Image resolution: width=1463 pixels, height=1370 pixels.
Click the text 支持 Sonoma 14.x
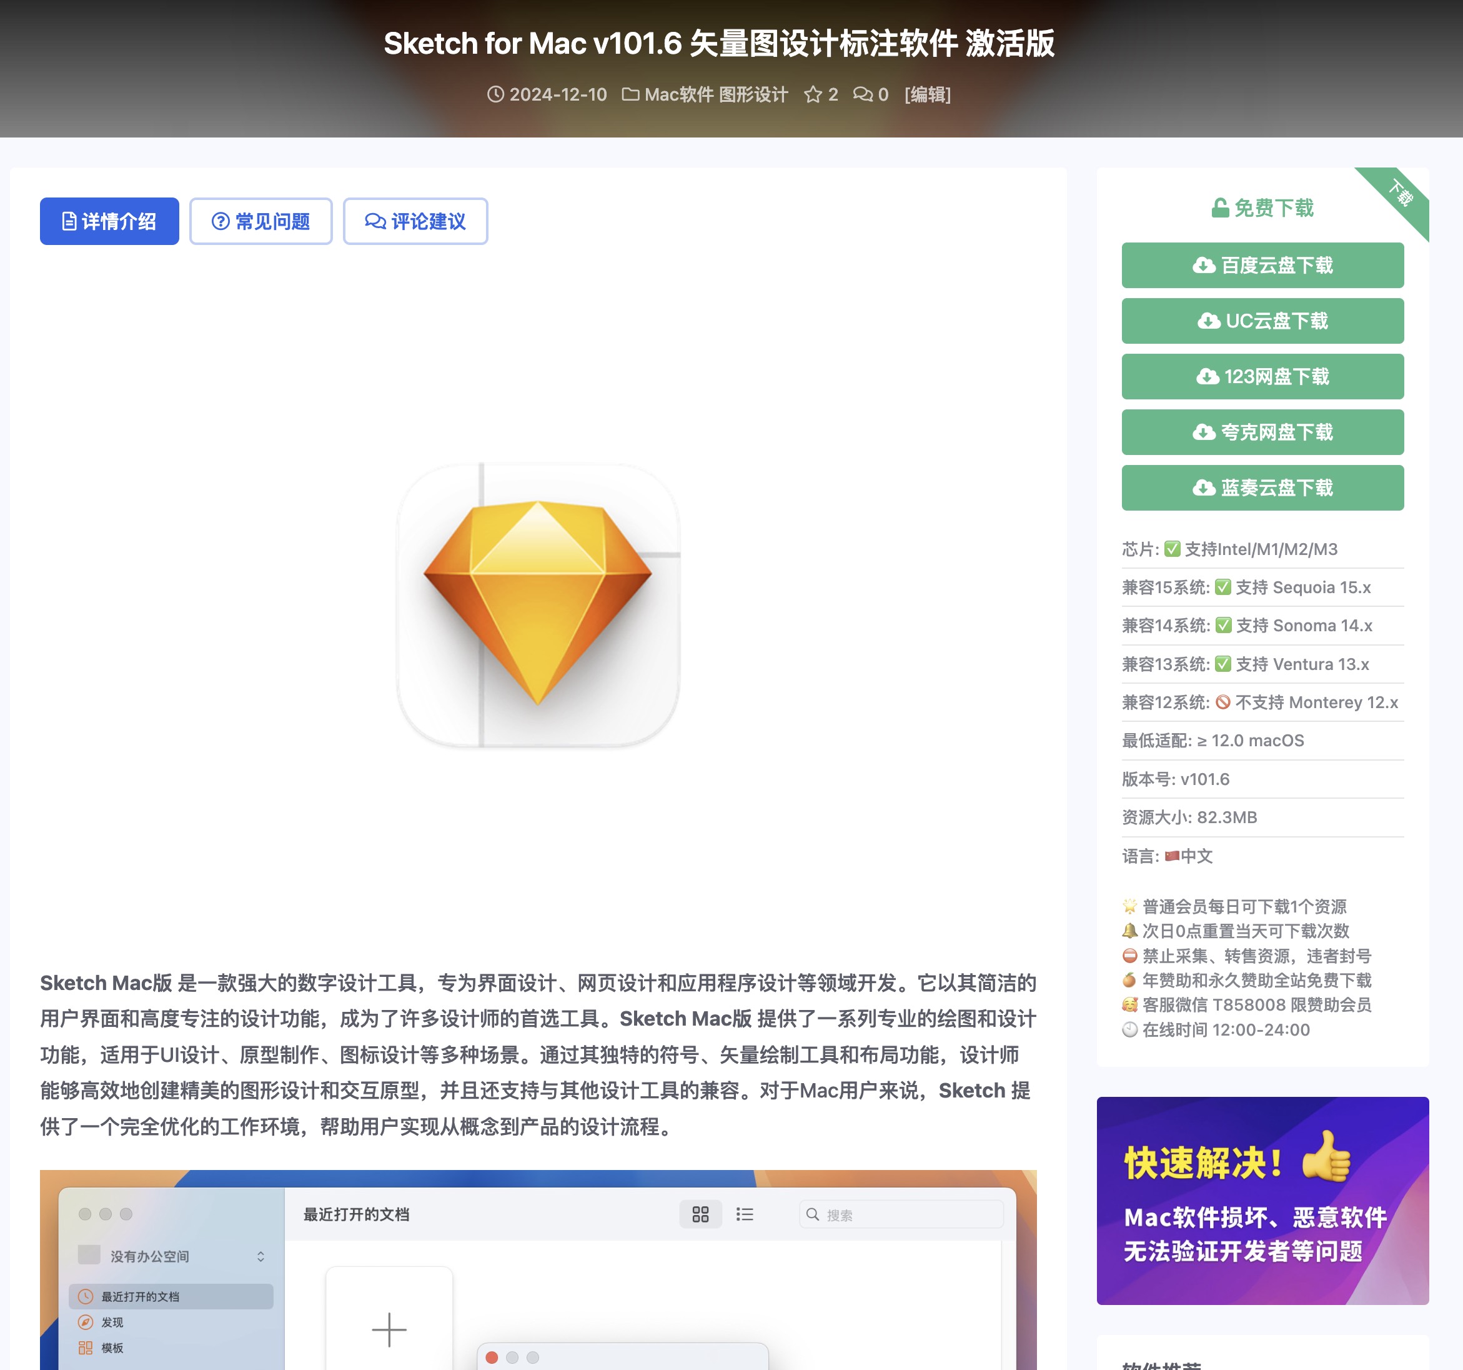[1303, 626]
